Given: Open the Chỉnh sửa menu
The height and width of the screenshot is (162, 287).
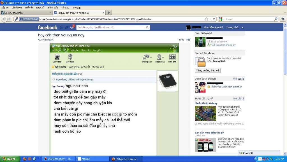Looking at the screenshot, I should [17, 8].
